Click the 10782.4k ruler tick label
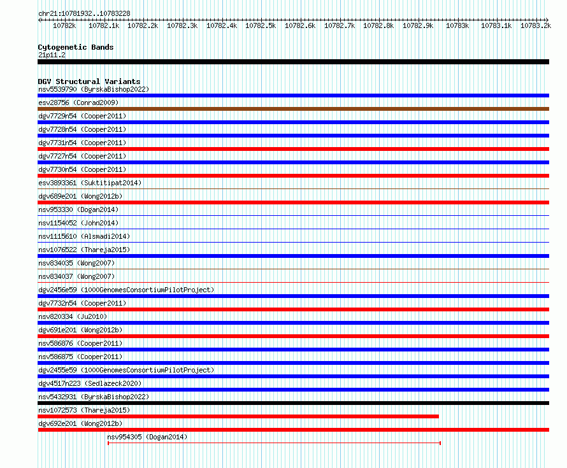Screen dimensions: 567x468 222,25
